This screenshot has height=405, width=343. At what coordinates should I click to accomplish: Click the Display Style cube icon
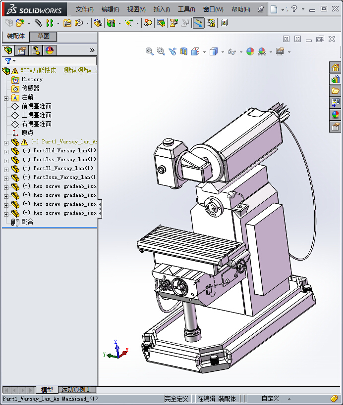click(214, 51)
